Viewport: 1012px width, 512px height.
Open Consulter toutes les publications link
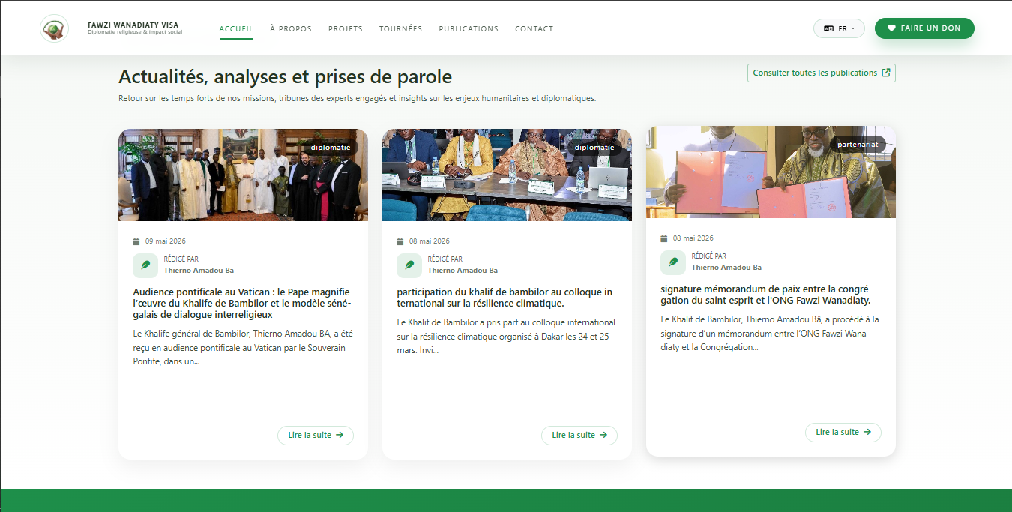pos(822,73)
